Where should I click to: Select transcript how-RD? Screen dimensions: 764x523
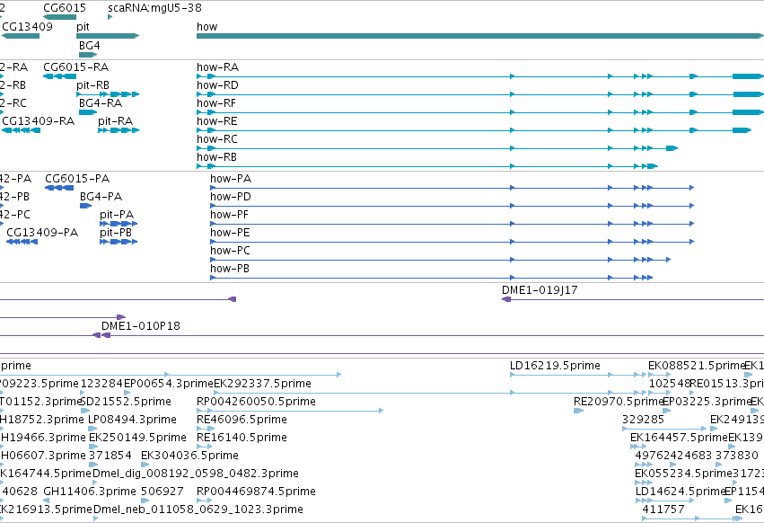(480, 94)
